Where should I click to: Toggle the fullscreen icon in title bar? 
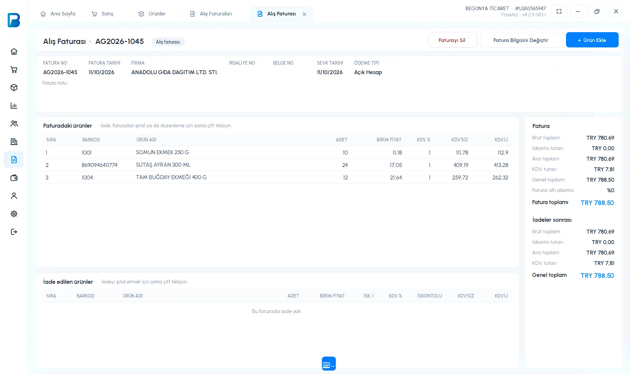pos(559,11)
